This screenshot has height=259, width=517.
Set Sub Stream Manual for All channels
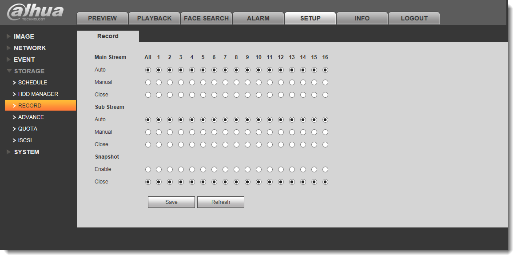click(x=148, y=132)
